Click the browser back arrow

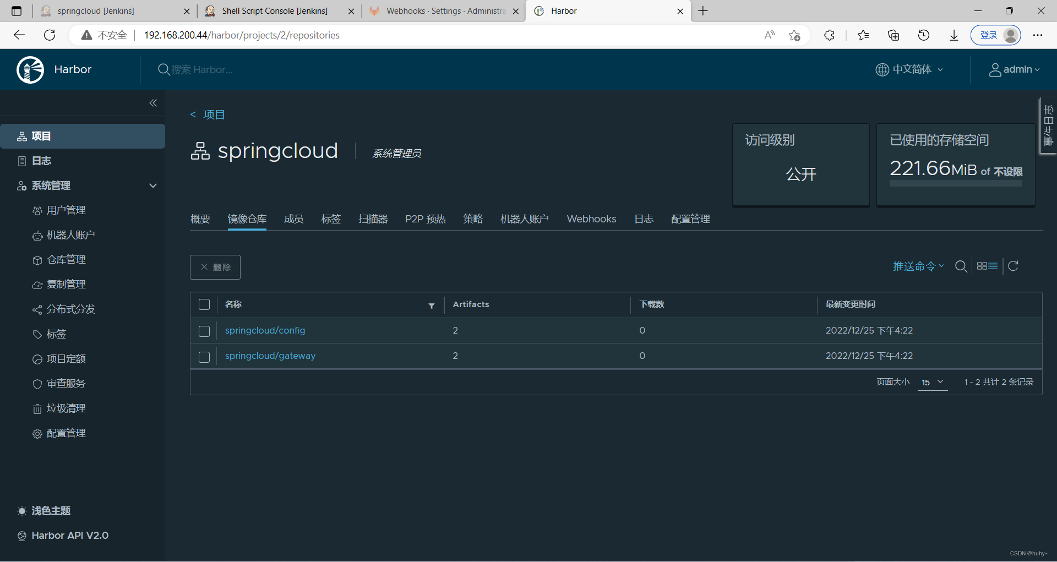click(19, 35)
